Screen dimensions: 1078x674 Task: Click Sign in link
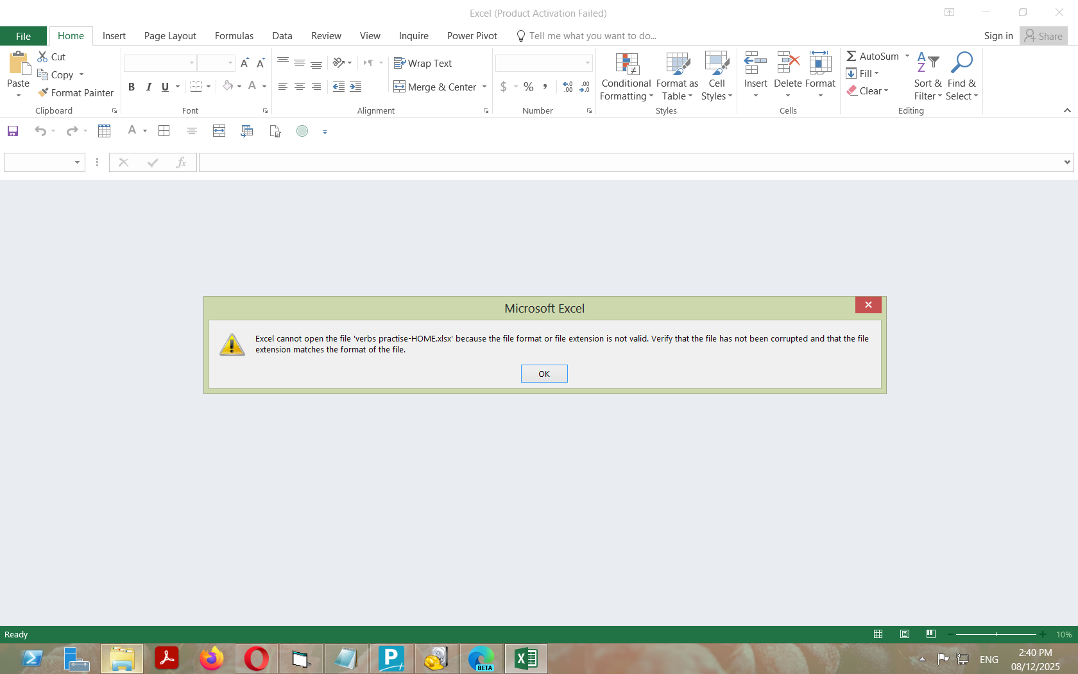click(x=998, y=36)
